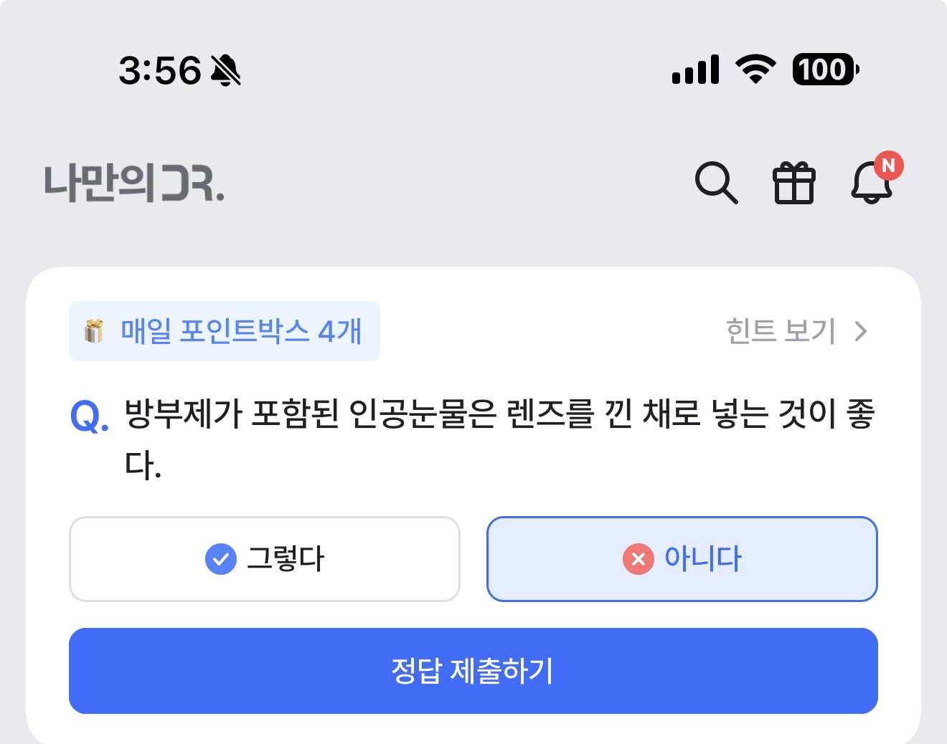
Task: Expand hints with the chevron arrow
Action: click(x=861, y=331)
